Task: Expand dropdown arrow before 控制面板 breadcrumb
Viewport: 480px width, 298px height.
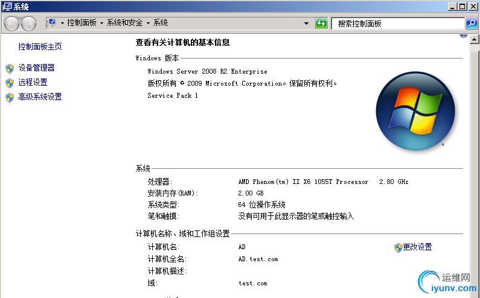Action: 62,23
